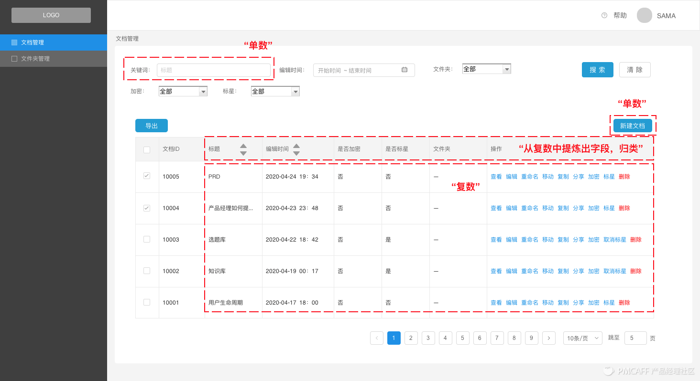This screenshot has width=700, height=381.
Task: Click 加密 for document 10004
Action: click(x=594, y=208)
